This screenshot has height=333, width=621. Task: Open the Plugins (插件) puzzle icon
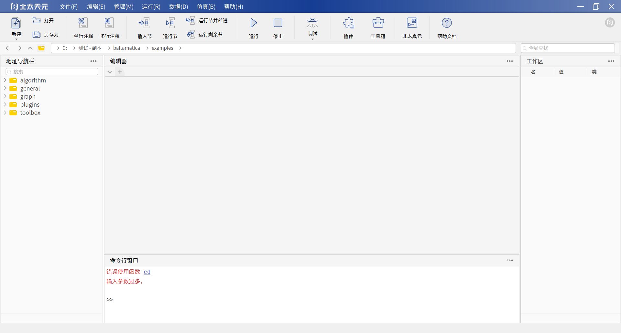tap(348, 23)
